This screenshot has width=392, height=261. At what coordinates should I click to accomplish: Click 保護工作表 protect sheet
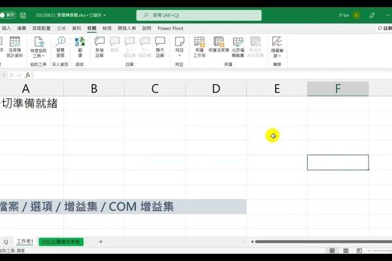pos(199,47)
